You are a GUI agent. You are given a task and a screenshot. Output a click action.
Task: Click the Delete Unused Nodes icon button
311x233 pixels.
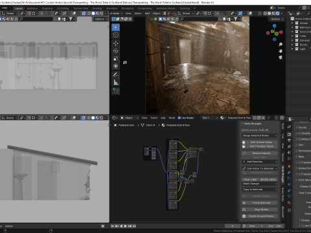click(244, 216)
